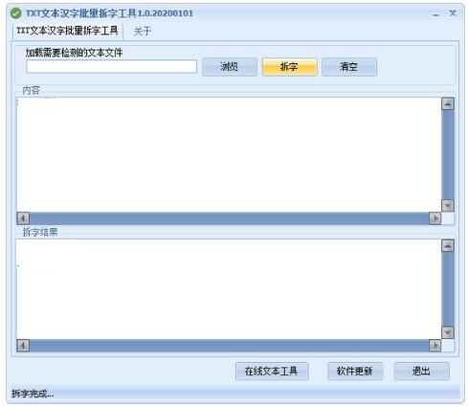Click down arrow of 内容 vertical scrollbar
The height and width of the screenshot is (407, 468).
pos(448,205)
